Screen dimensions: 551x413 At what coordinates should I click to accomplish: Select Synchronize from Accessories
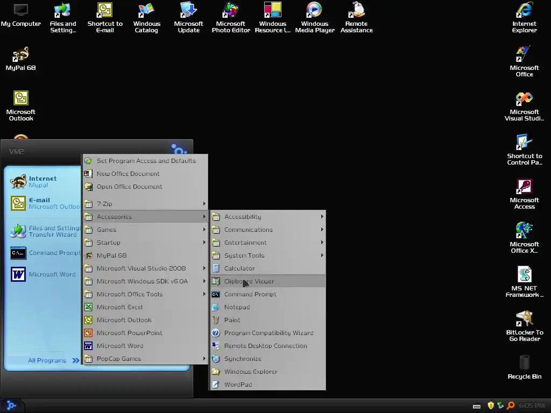point(268,359)
